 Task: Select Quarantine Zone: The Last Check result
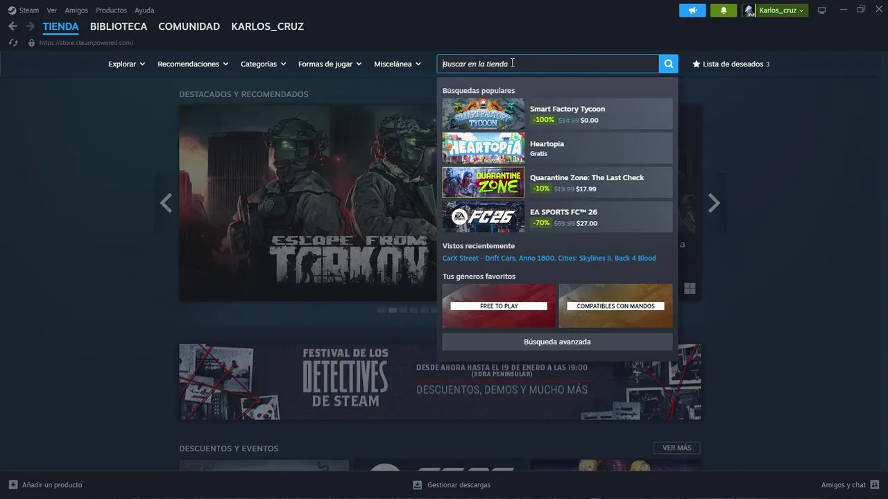[x=557, y=182]
